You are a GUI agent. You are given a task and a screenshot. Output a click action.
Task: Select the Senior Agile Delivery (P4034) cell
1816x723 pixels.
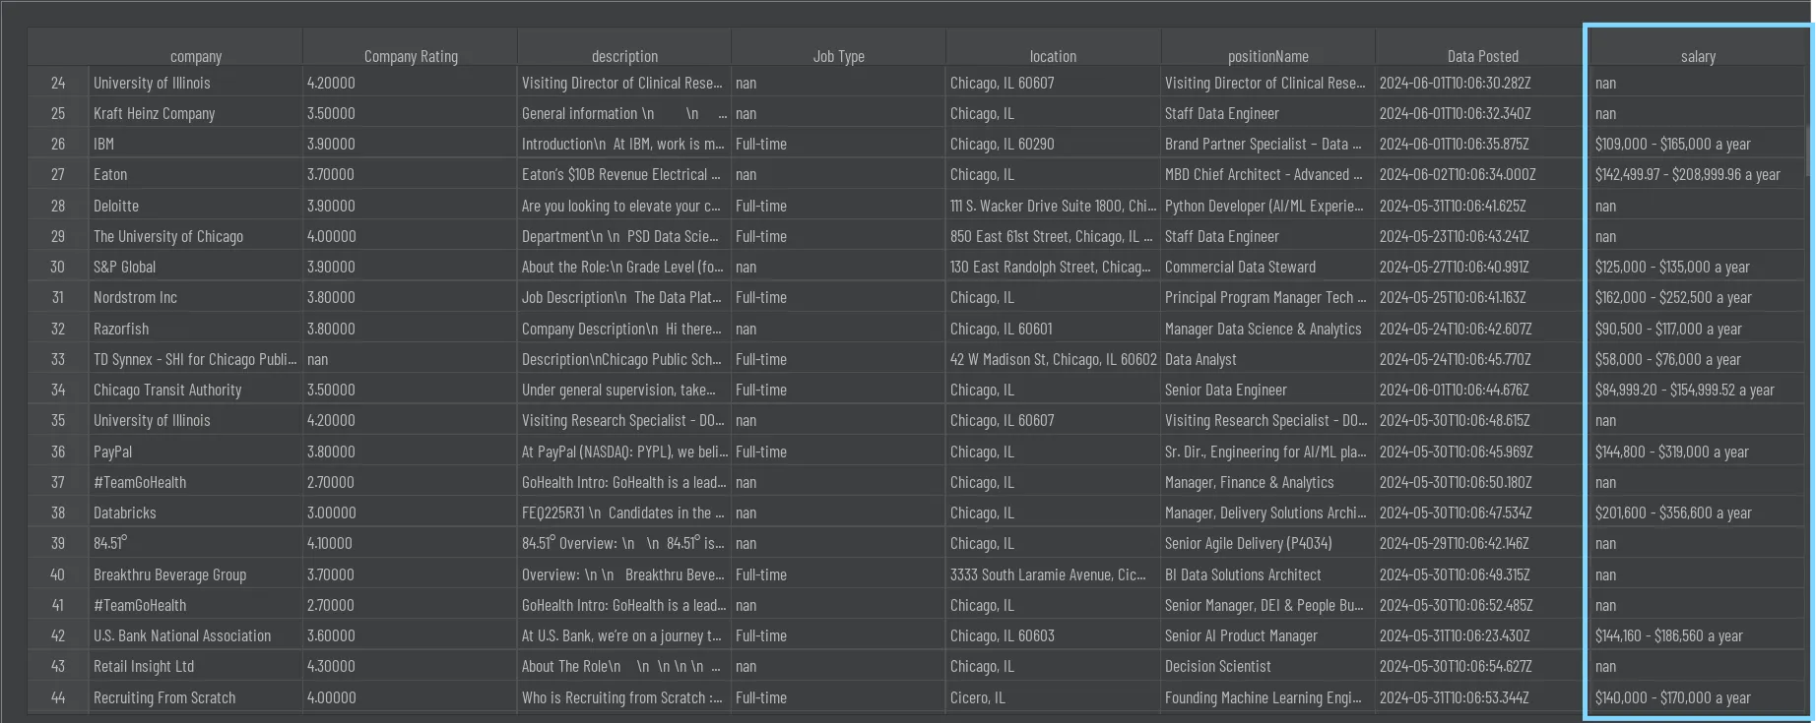(1267, 543)
